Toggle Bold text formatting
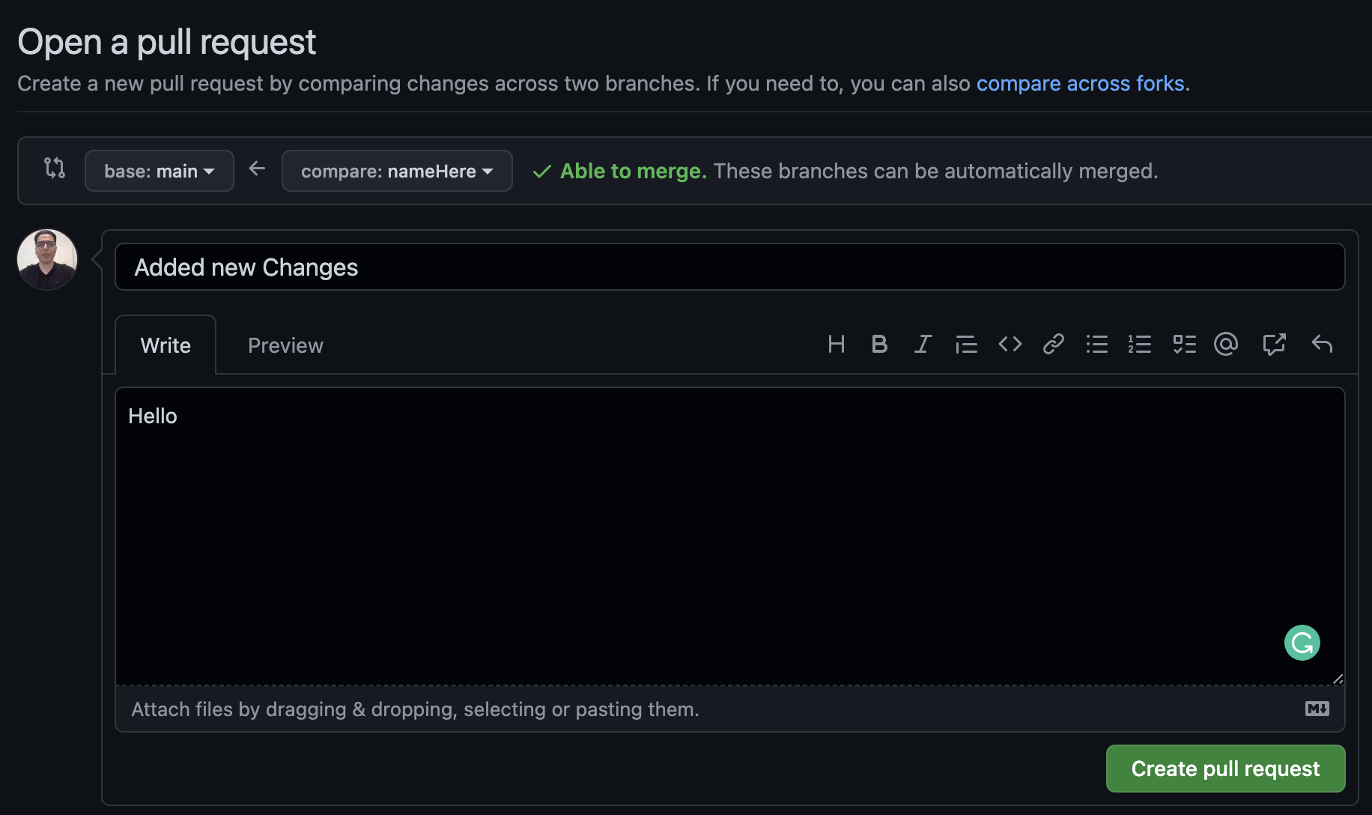This screenshot has height=815, width=1372. 879,345
